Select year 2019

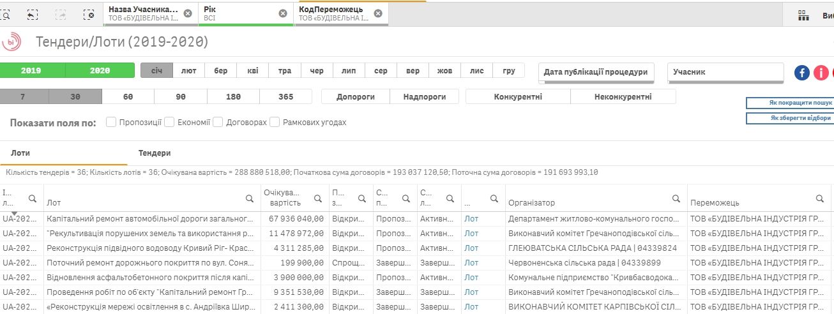(31, 70)
